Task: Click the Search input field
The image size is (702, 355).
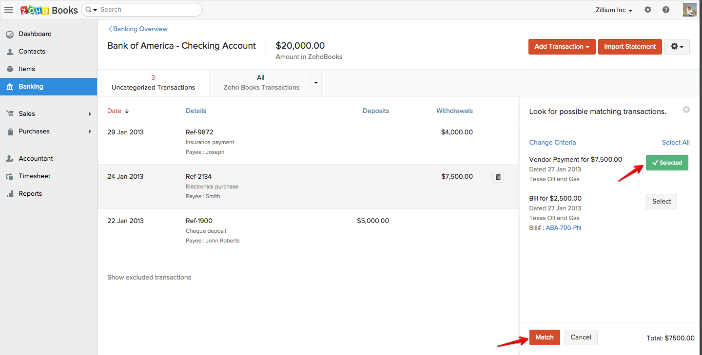Action: 146,10
